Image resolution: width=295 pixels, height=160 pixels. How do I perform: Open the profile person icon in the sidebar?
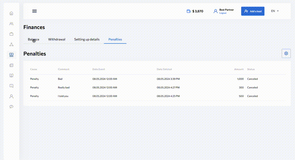[x=11, y=96]
